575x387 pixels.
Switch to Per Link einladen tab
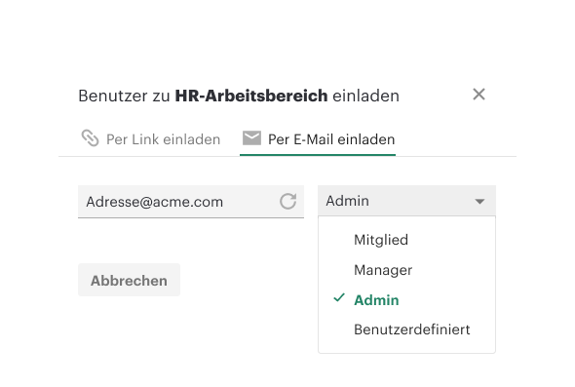coord(151,139)
